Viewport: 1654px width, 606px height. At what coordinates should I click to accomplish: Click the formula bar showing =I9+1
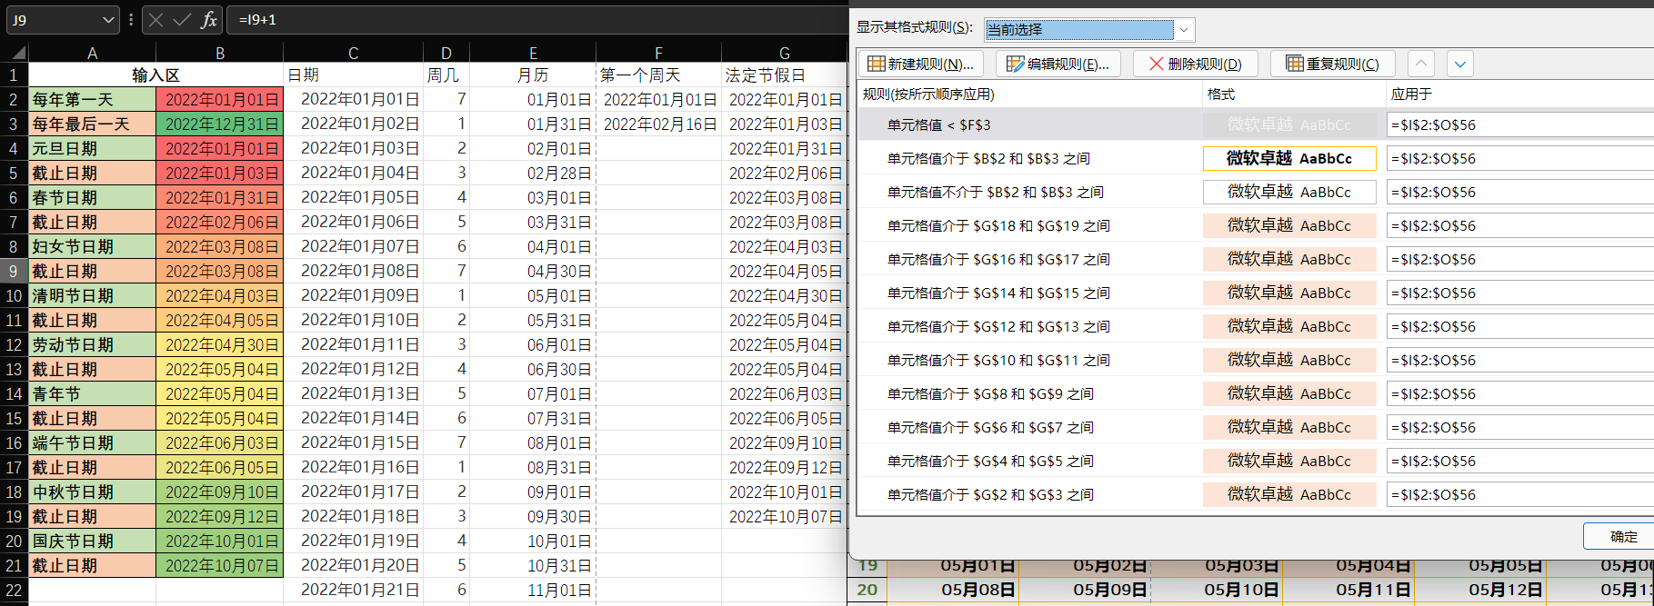(x=536, y=20)
